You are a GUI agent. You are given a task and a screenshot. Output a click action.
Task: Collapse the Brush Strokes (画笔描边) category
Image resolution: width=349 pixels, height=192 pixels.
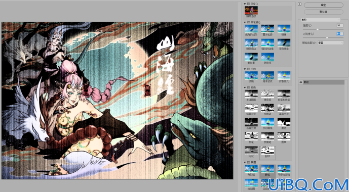point(245,22)
